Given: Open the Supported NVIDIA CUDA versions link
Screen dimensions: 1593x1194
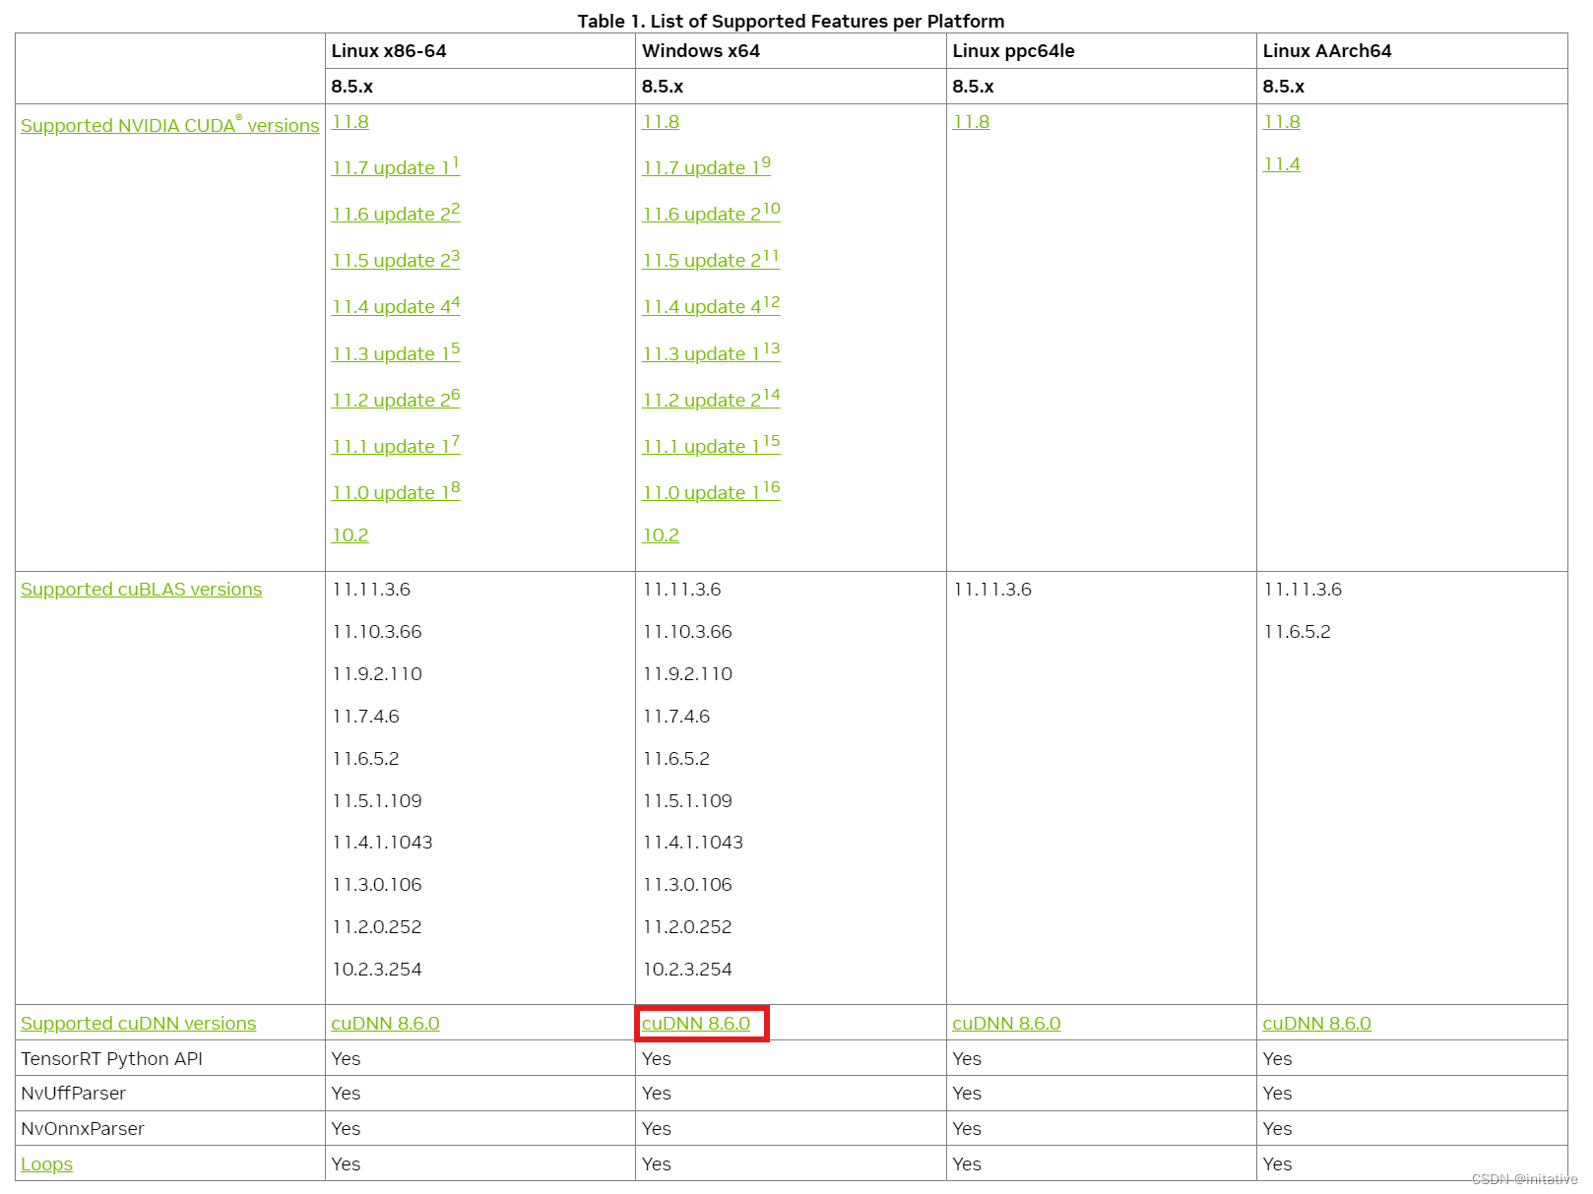Looking at the screenshot, I should [169, 125].
